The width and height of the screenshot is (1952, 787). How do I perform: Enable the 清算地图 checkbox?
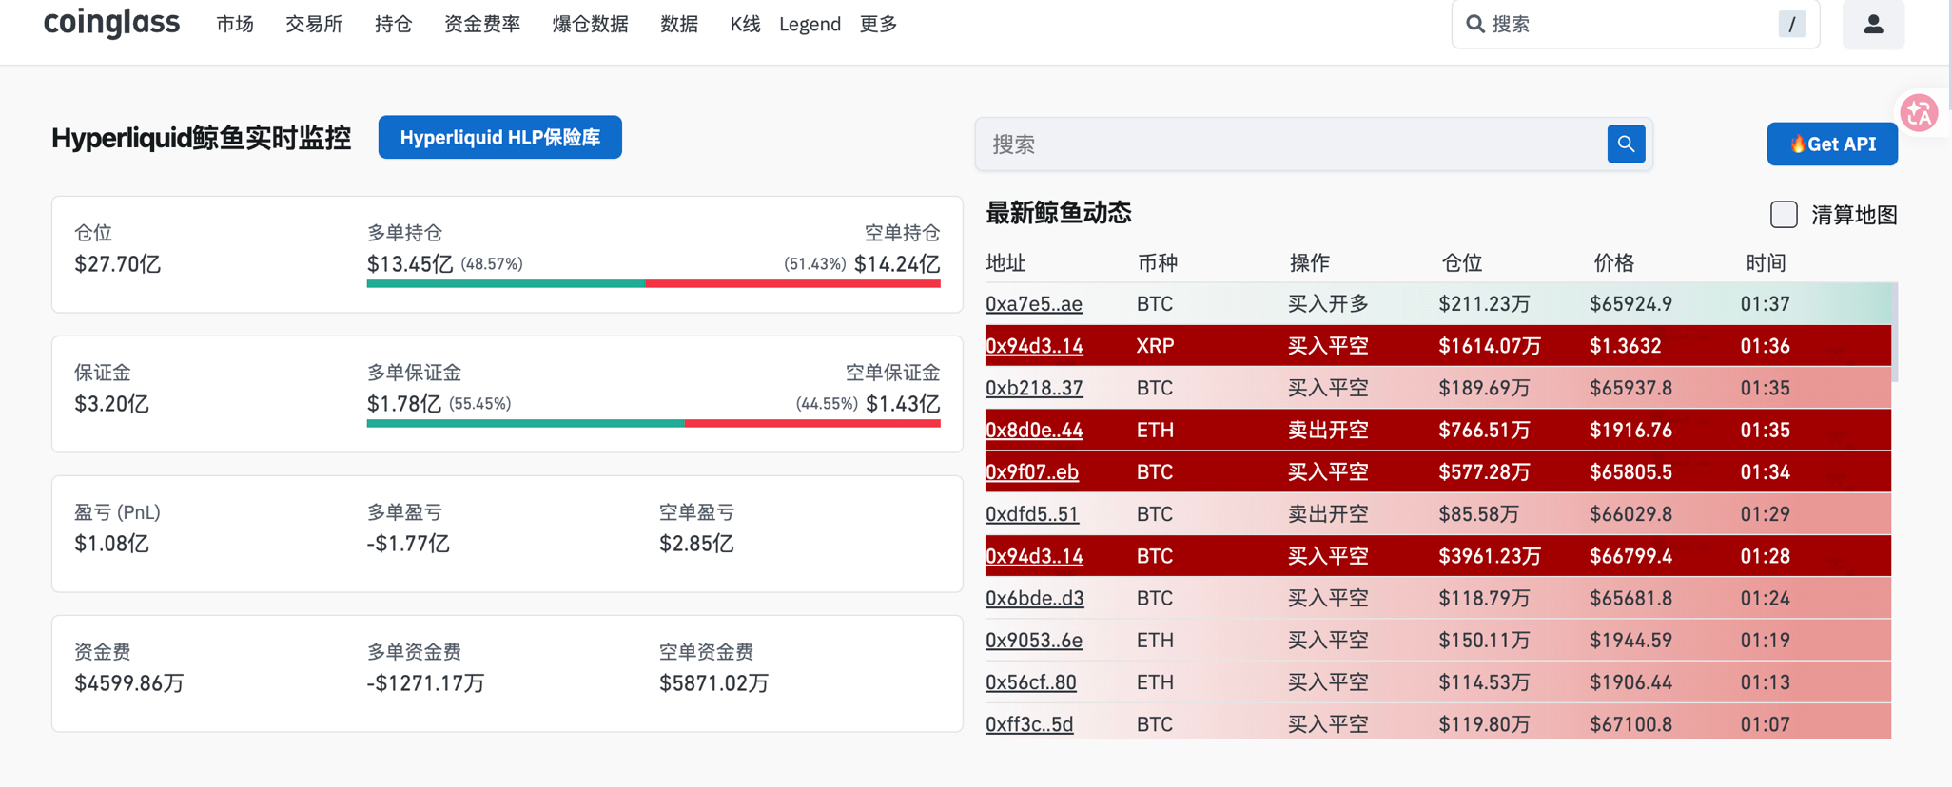click(x=1784, y=215)
